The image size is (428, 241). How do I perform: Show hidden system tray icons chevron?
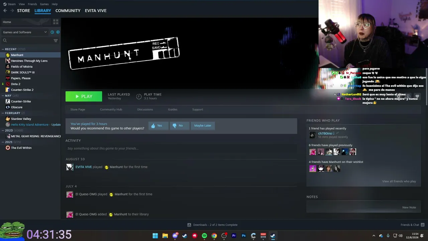(374, 236)
